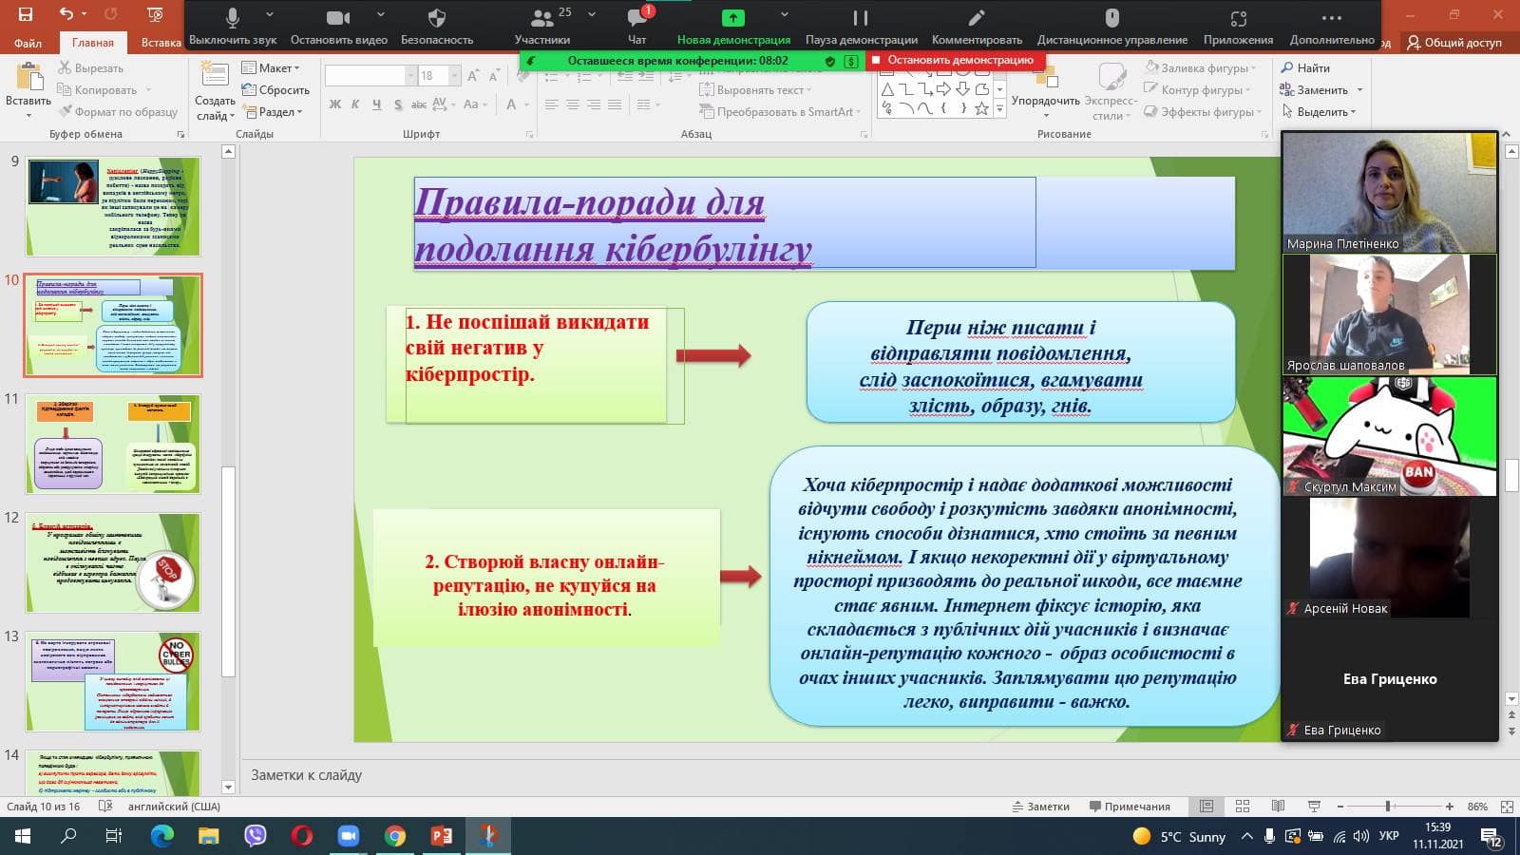This screenshot has width=1520, height=855.
Task: Click the Заметки notes button in status bar
Action: (x=1041, y=807)
